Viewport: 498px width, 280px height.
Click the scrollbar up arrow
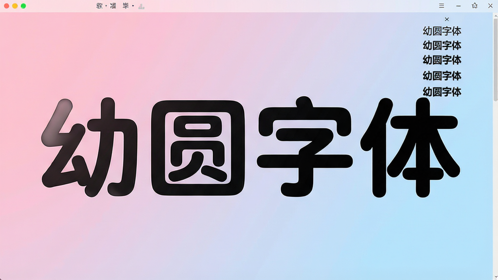point(496,16)
